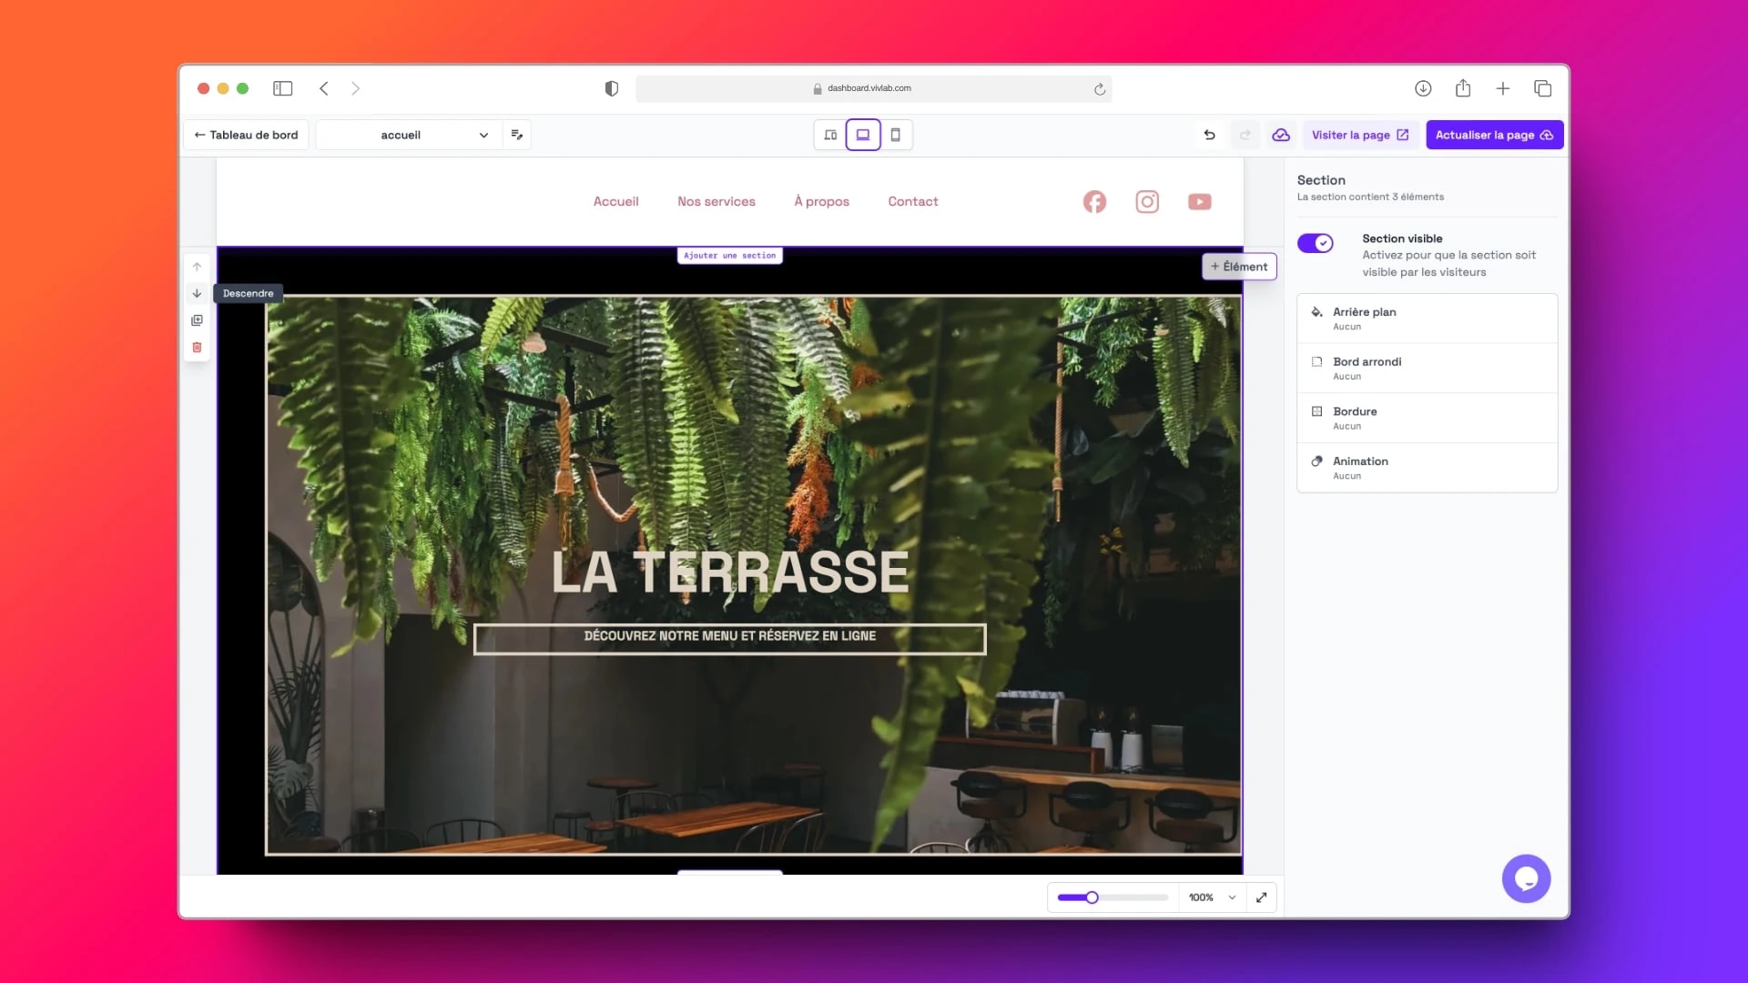Open the Accueil nav menu item

coord(616,202)
